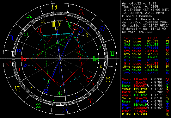Click the yellow Taurus glyph on the zodiac ring
171x118 pixels.
pyautogui.click(x=108, y=80)
